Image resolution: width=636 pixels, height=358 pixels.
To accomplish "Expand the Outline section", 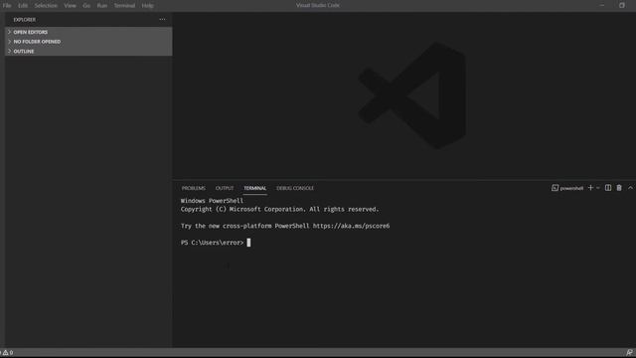I will (88, 51).
